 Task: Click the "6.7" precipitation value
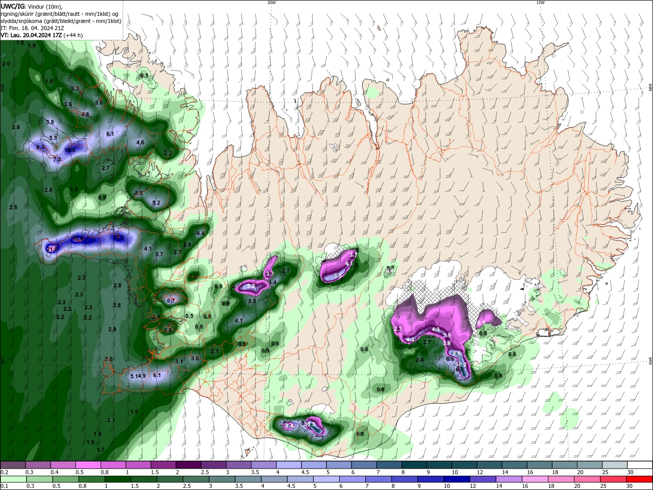[x=171, y=301]
